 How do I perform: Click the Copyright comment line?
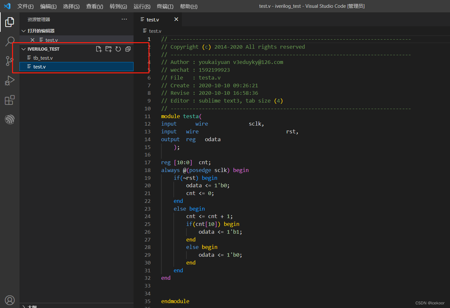click(233, 47)
